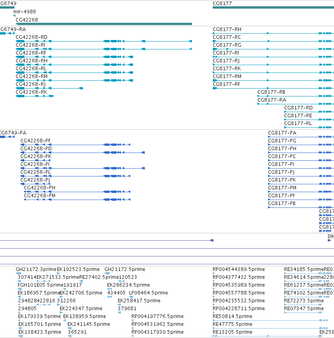Click protein CG42268-PM label
This screenshot has height=338, width=334.
pyautogui.click(x=40, y=196)
